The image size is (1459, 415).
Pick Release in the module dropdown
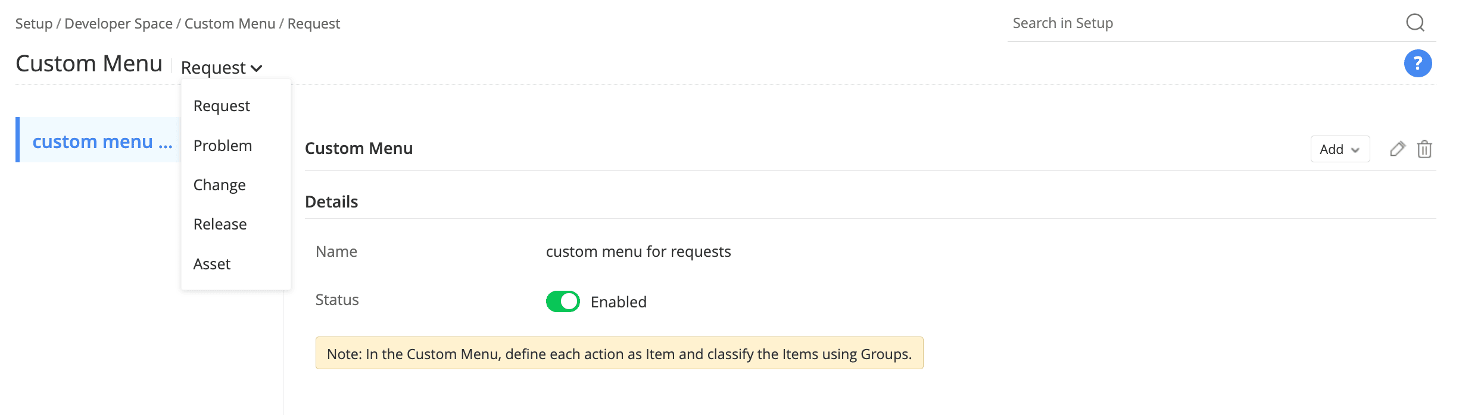point(220,224)
